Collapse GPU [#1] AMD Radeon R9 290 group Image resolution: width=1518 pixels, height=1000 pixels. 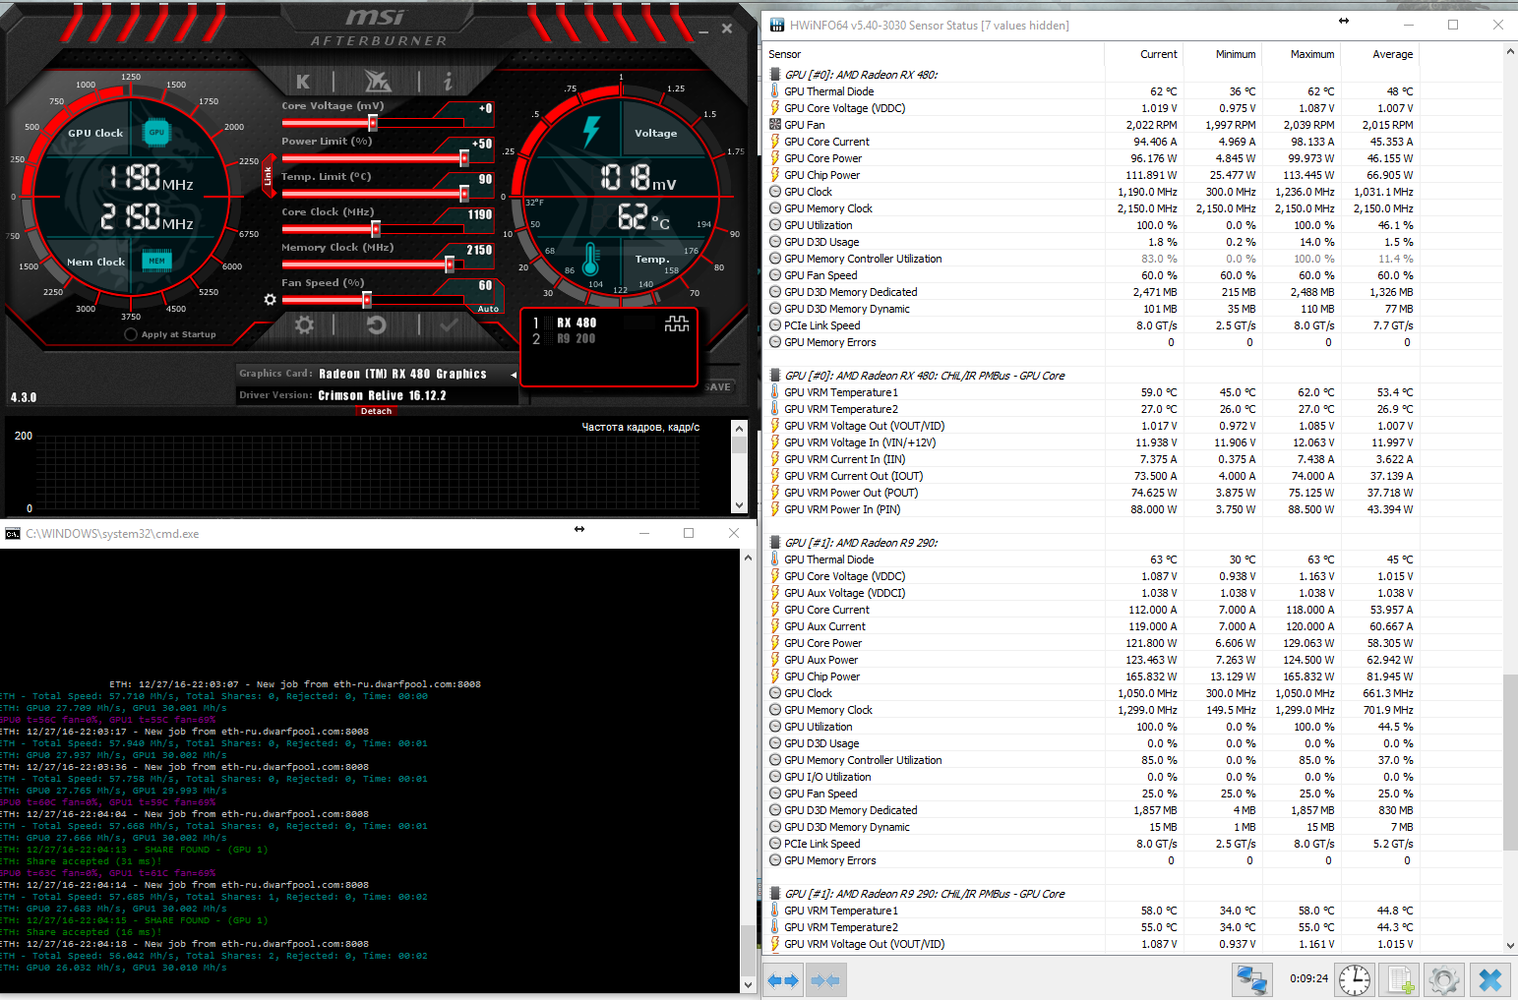pyautogui.click(x=775, y=543)
